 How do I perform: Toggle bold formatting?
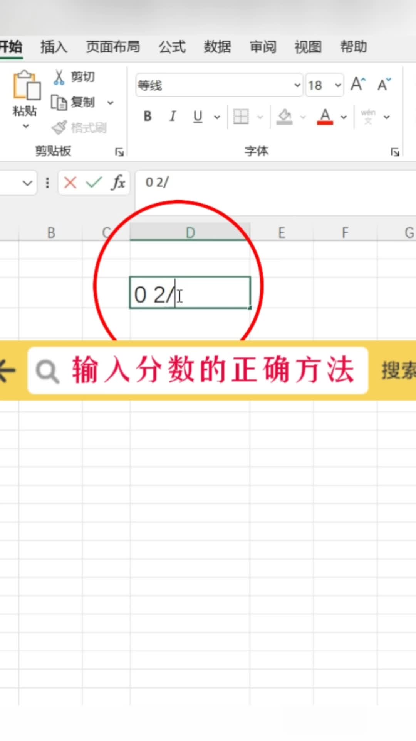click(x=148, y=116)
